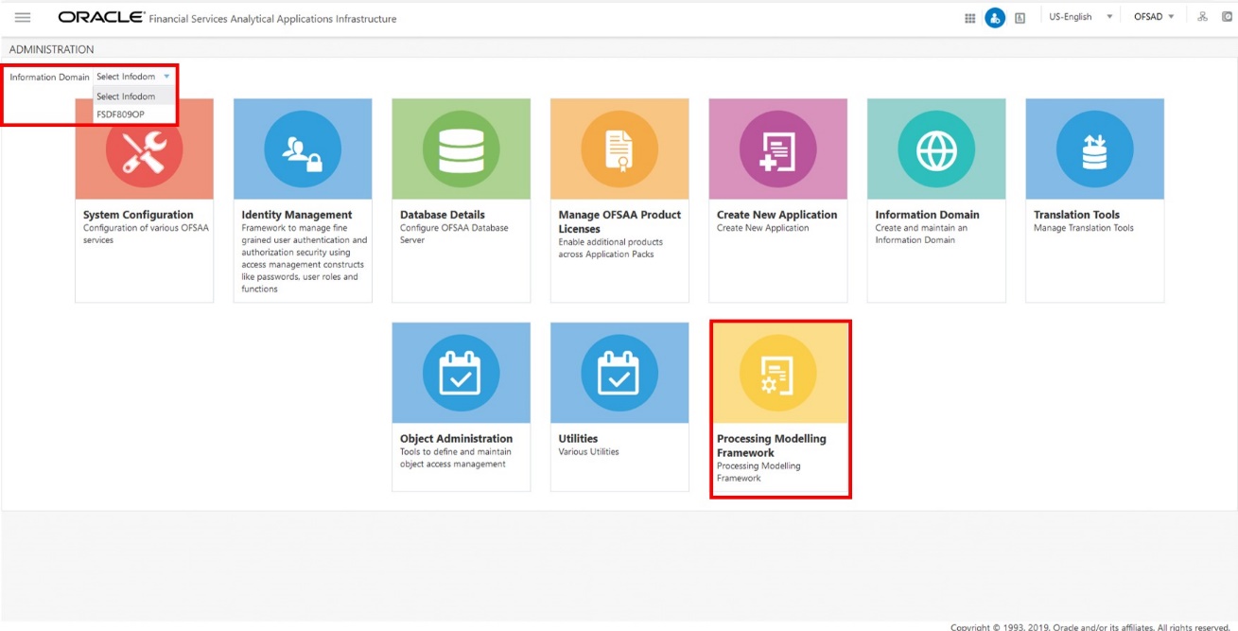This screenshot has height=631, width=1238.
Task: Click the Oracle copyright footer text
Action: 1090,626
